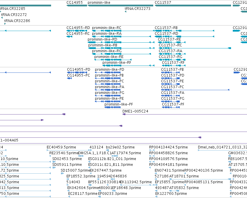This screenshot has width=247, height=198.
Task: Click transcript CG11537-RE
Action: coord(169,39)
